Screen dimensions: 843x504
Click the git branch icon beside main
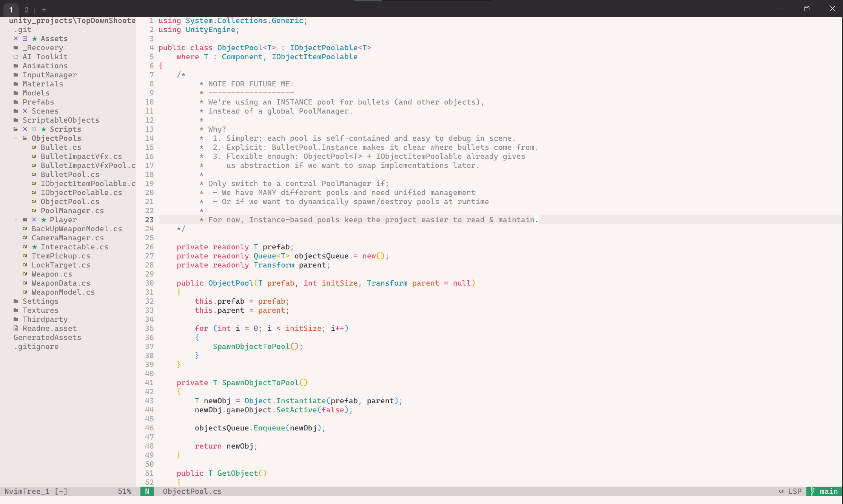813,491
